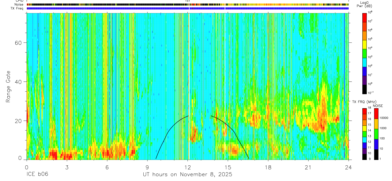Click the green segment of the NOISE colorbar
The width and height of the screenshot is (392, 181).
(x=376, y=134)
